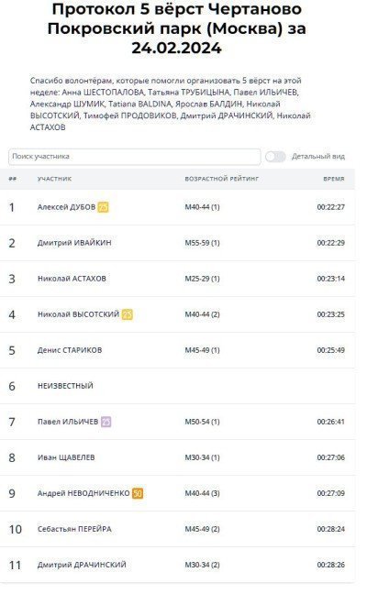Open participant Дмитрий ИВАЙКИН
Image resolution: width=367 pixels, height=594 pixels.
click(x=74, y=243)
